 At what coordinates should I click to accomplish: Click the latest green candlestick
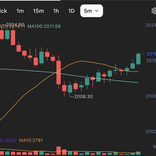coord(138,59)
